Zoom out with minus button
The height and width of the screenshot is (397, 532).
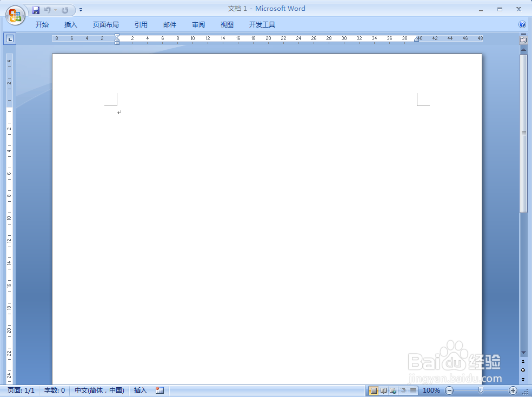[x=449, y=391]
